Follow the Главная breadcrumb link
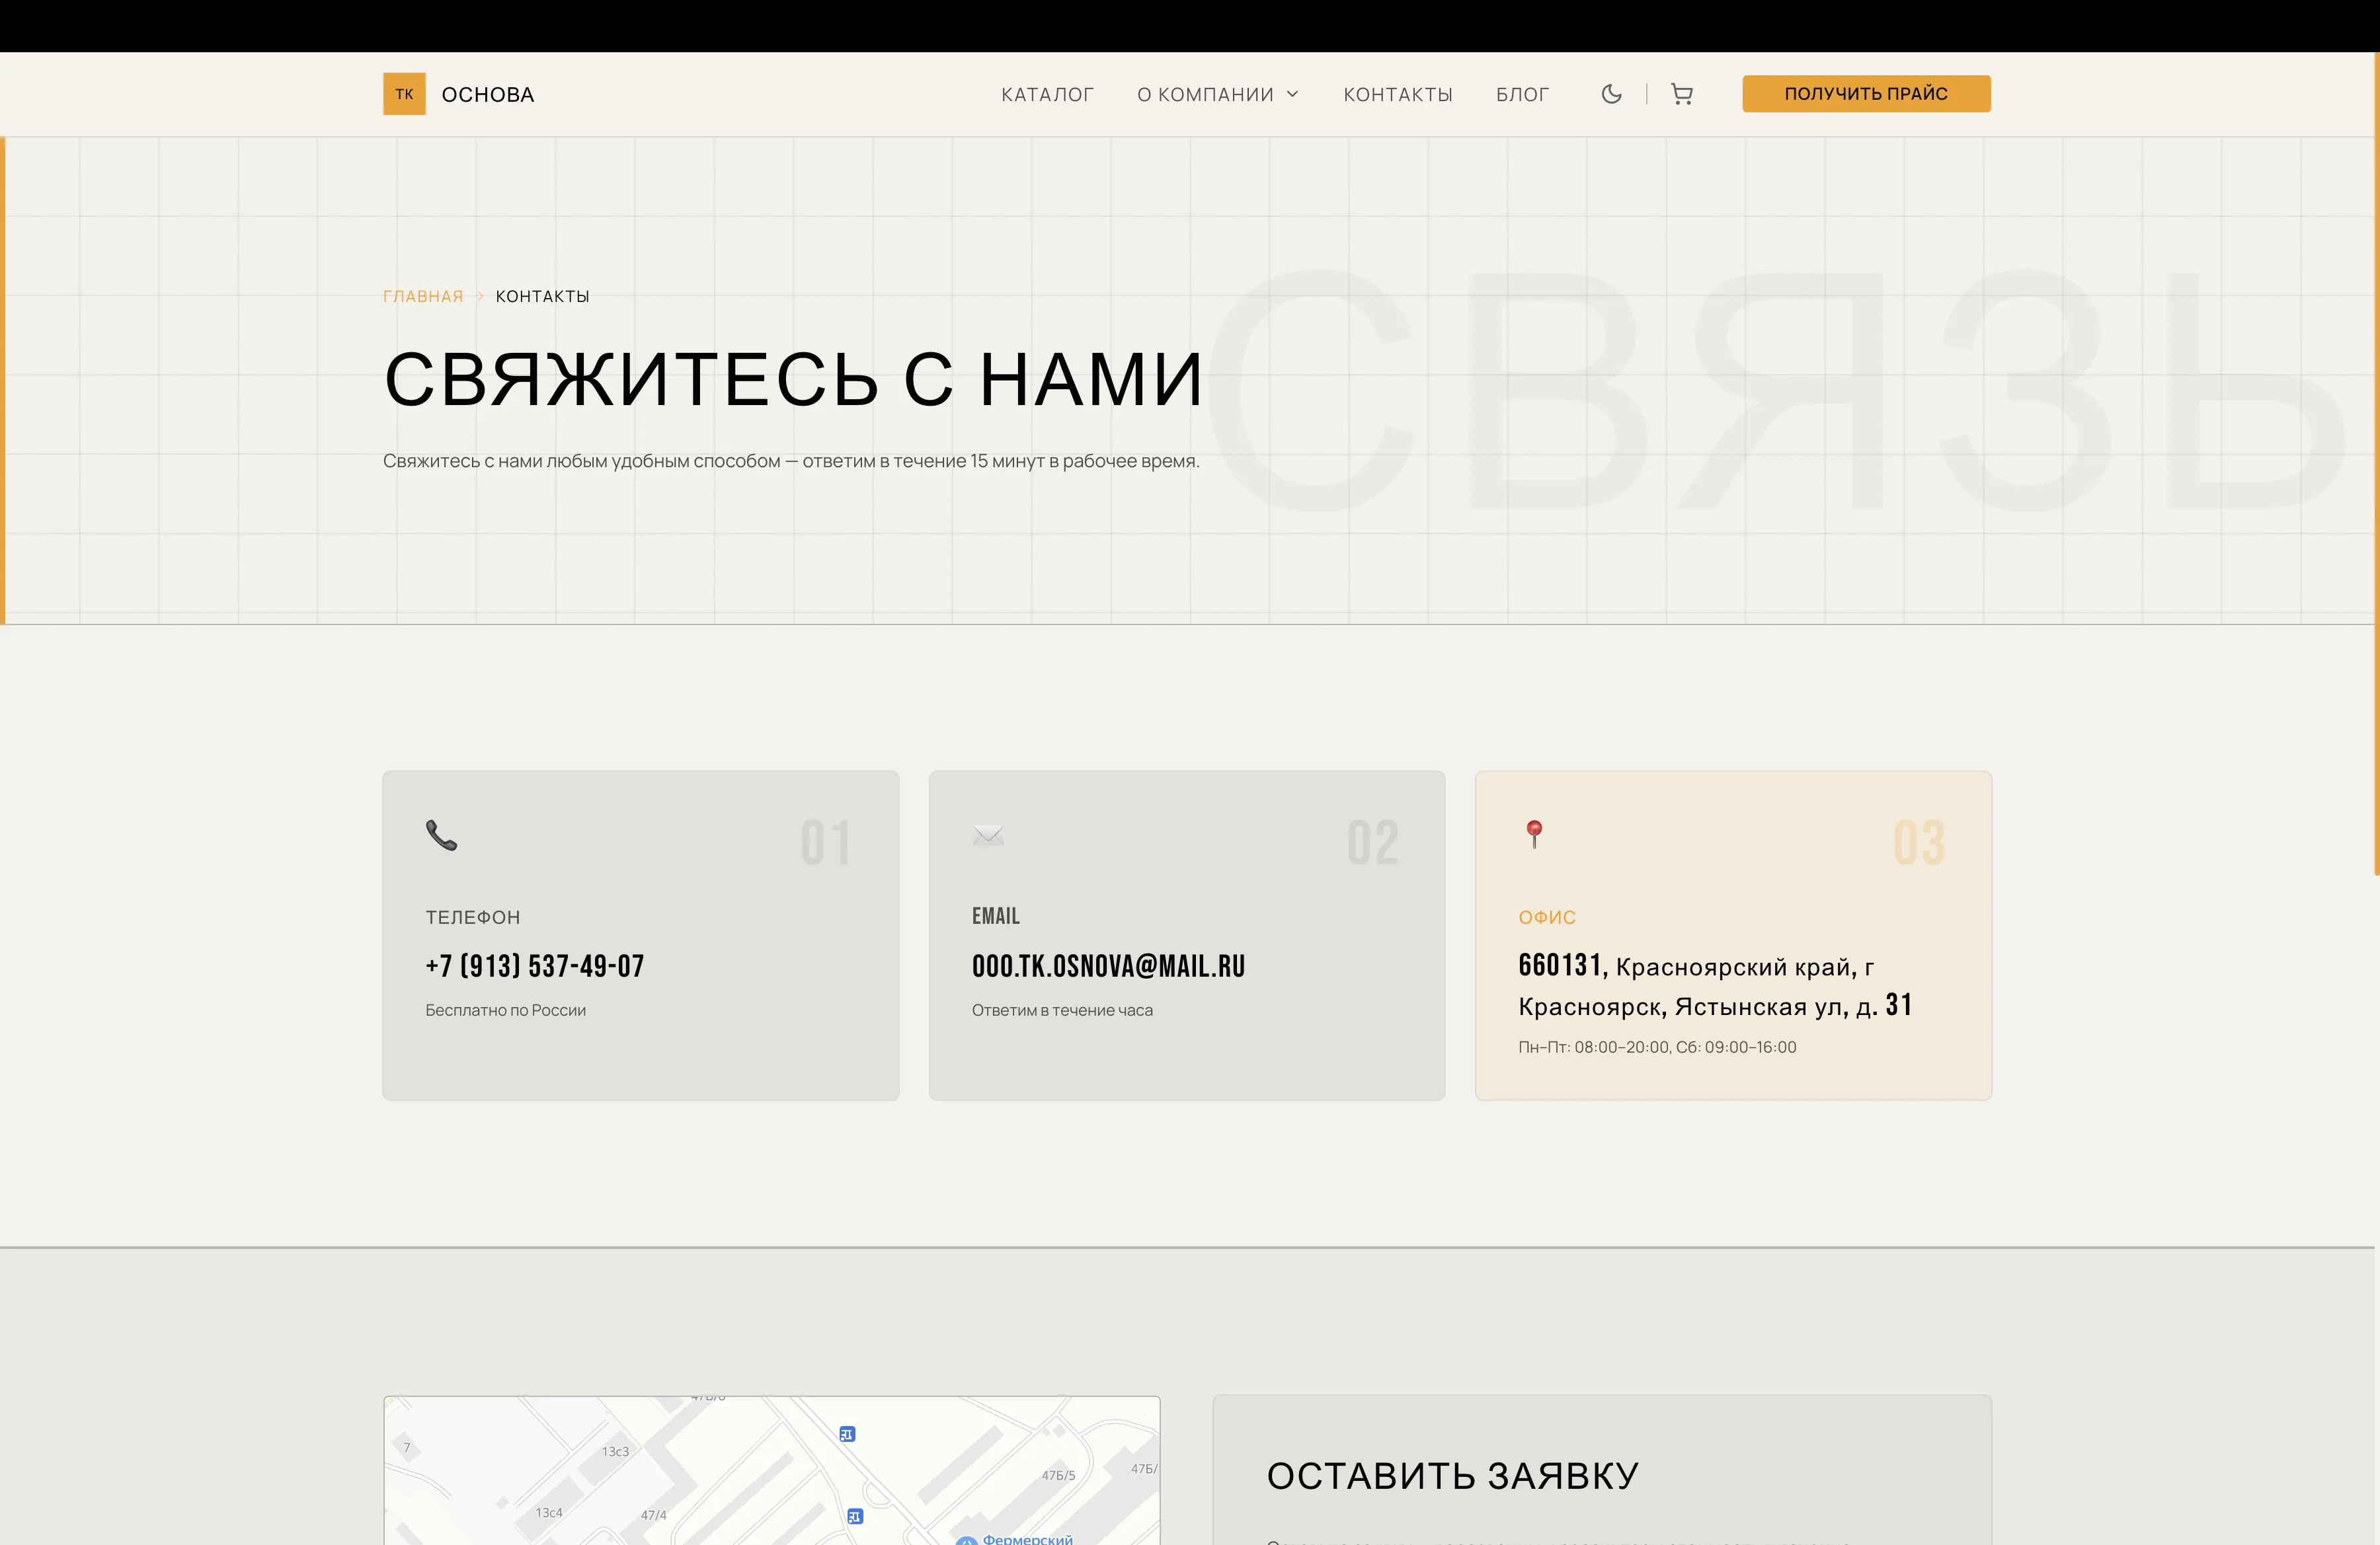This screenshot has width=2380, height=1545. tap(423, 296)
